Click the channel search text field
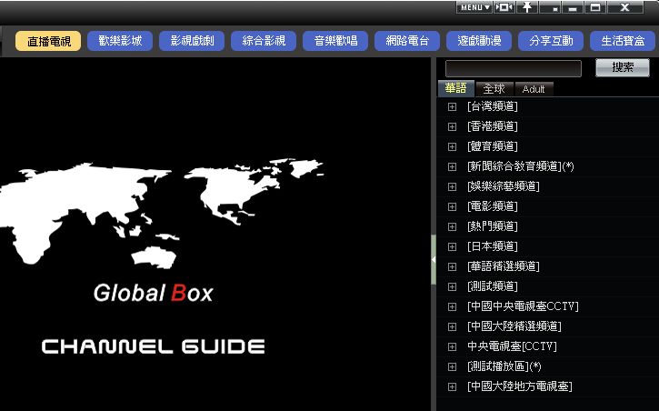 [514, 68]
